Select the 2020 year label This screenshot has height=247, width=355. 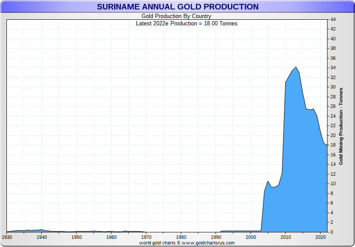(321, 237)
